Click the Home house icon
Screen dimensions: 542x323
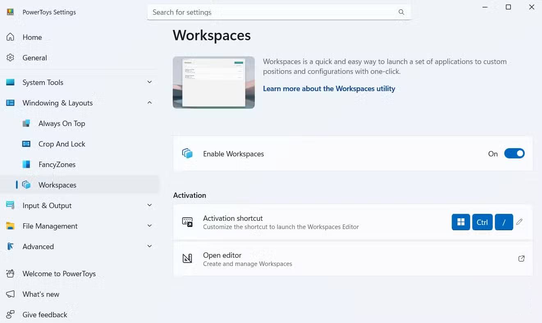pos(10,37)
